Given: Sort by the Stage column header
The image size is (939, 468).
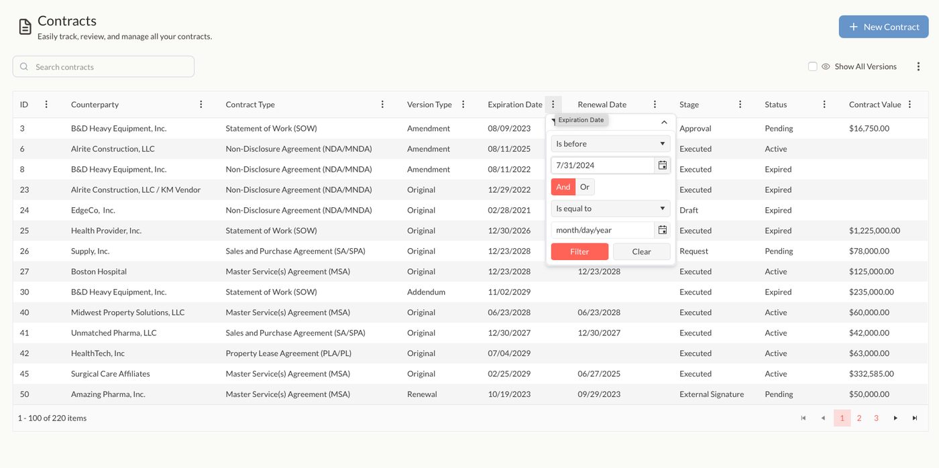Looking at the screenshot, I should pos(689,105).
